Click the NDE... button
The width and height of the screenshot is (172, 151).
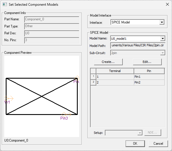pyautogui.click(x=153, y=133)
